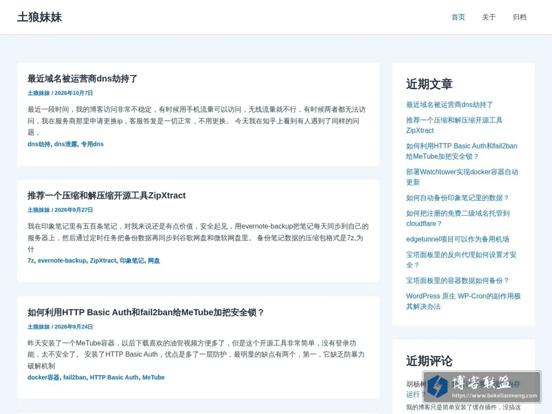Click the 2026年9月24日 post date
Viewport: 552px width, 414px height.
(74, 327)
